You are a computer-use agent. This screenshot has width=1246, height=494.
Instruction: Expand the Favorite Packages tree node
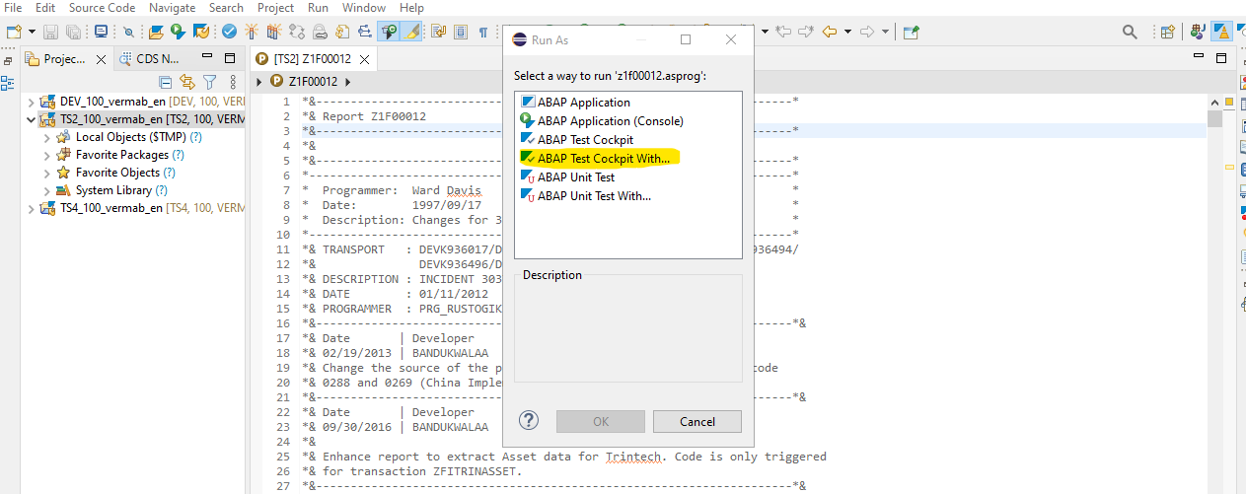(x=47, y=155)
